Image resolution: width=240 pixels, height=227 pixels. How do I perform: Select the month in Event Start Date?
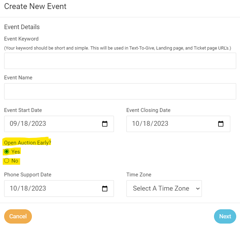14,124
